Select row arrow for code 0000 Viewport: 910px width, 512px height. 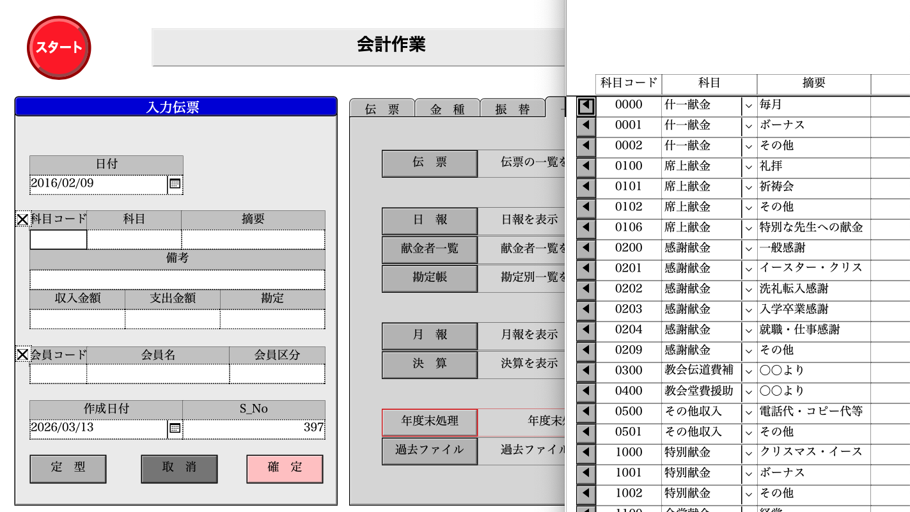point(586,105)
